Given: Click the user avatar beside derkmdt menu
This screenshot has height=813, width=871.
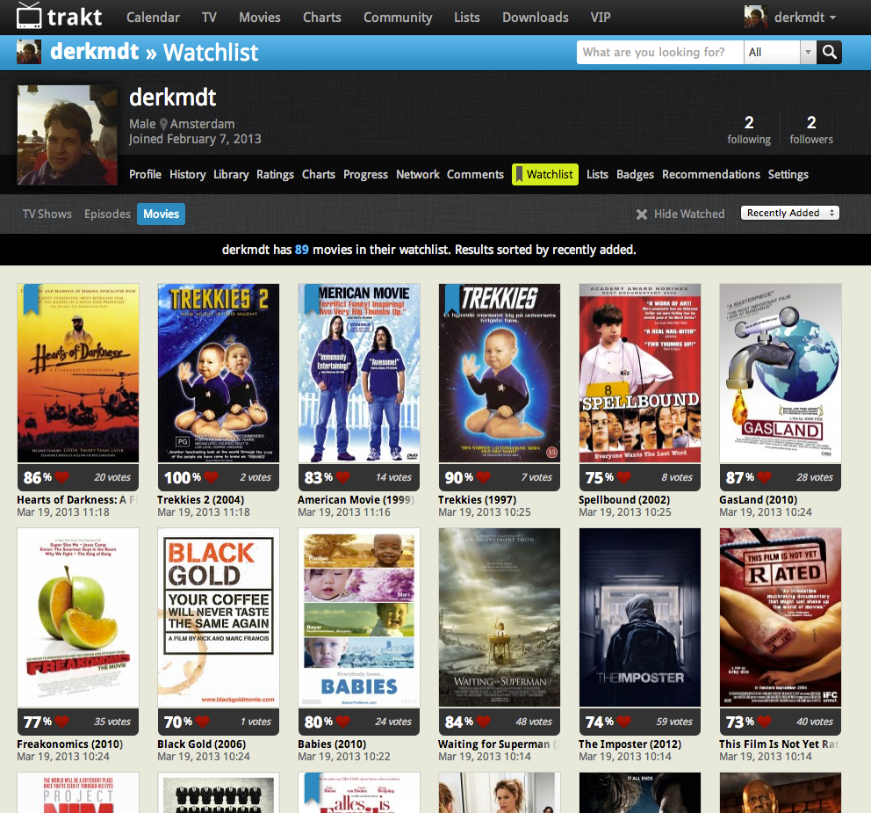Looking at the screenshot, I should coord(755,17).
